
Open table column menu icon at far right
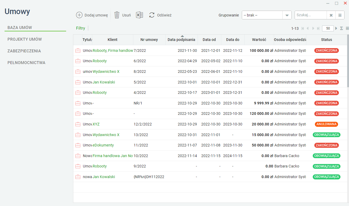coord(347,28)
